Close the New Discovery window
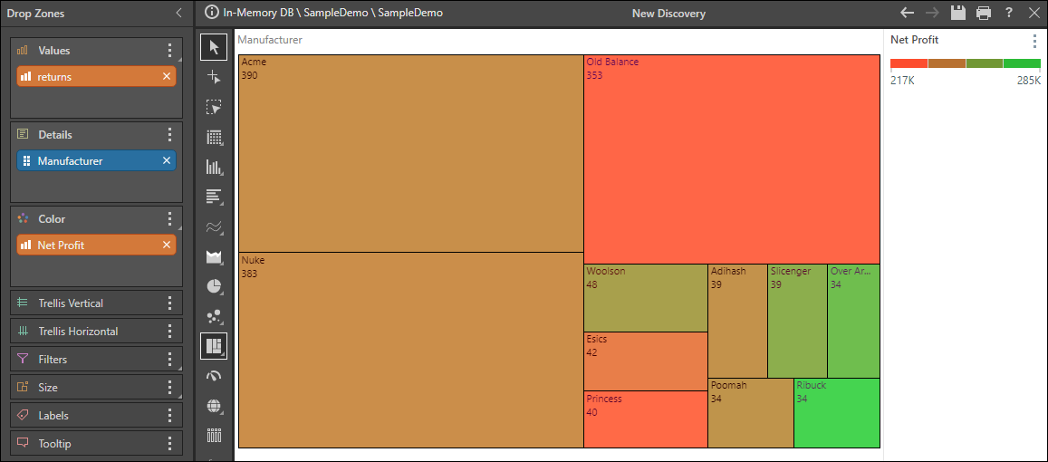This screenshot has height=462, width=1048. click(x=1034, y=13)
